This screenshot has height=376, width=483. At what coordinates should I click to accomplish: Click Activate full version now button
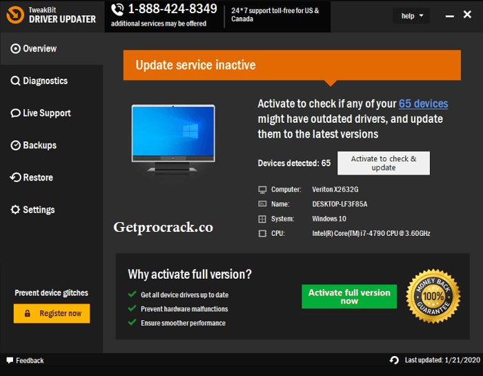point(349,297)
